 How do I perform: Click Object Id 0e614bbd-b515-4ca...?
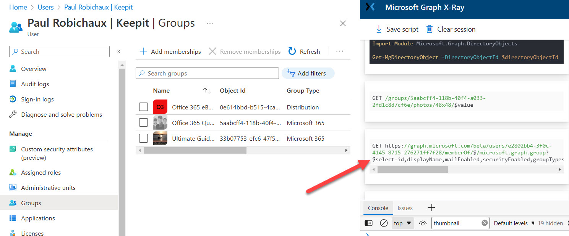point(250,107)
